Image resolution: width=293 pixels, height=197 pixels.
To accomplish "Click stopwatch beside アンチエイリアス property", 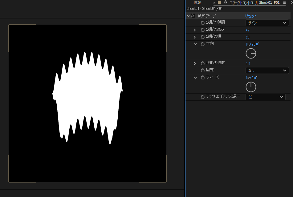I will 203,97.
